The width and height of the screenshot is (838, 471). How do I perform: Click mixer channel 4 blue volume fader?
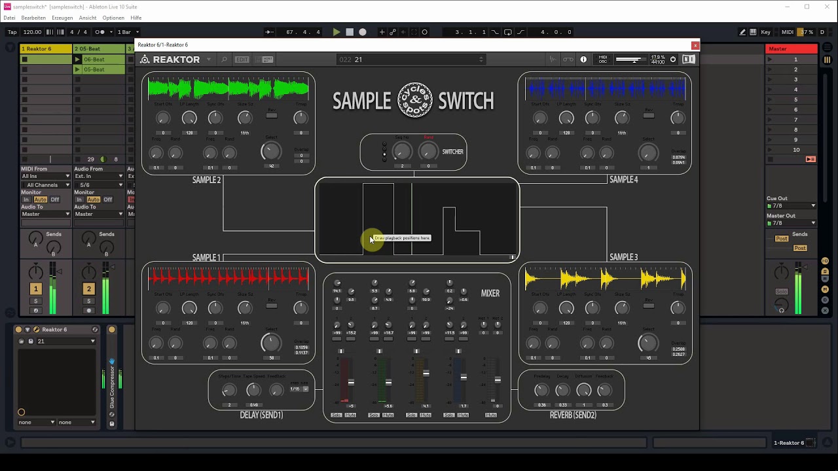[x=464, y=377]
